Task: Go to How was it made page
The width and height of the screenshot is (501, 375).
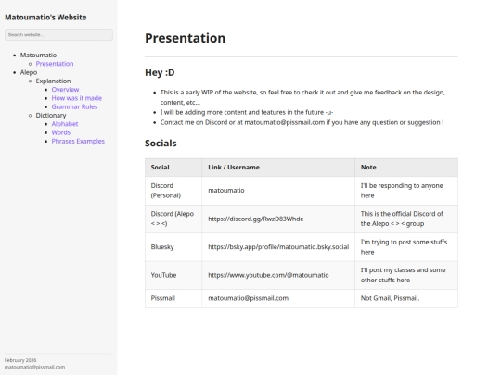Action: click(77, 98)
